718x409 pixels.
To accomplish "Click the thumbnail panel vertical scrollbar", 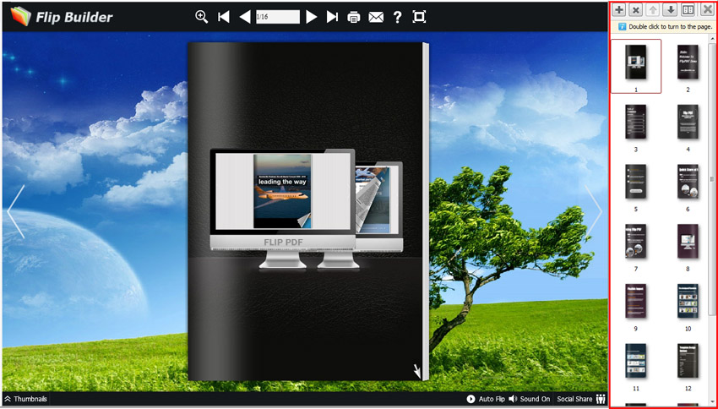I will [711, 178].
